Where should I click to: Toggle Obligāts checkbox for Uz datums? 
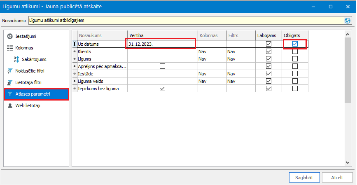295,44
